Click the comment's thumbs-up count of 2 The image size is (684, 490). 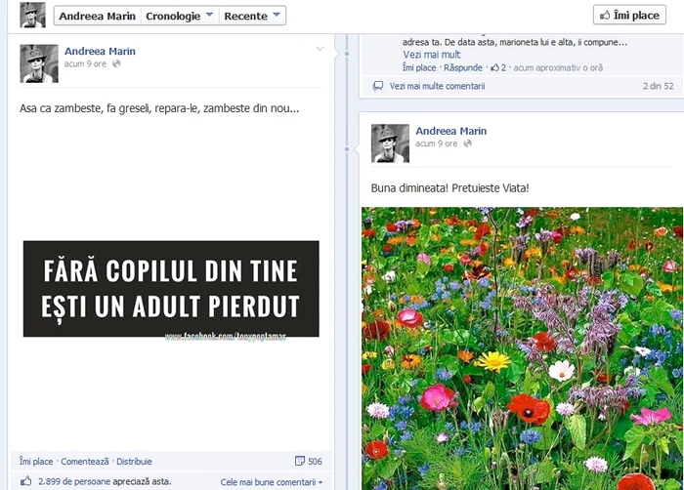point(498,67)
